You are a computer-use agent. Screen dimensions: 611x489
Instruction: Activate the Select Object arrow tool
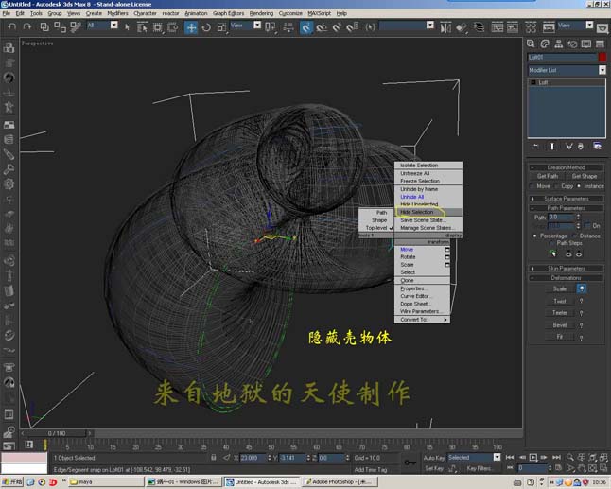click(127, 26)
